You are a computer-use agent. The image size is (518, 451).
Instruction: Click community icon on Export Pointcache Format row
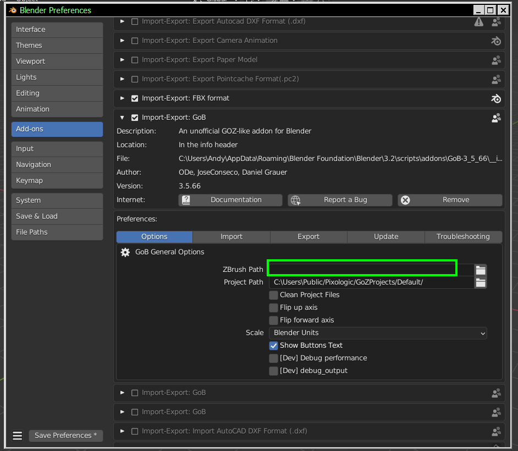[x=496, y=79]
